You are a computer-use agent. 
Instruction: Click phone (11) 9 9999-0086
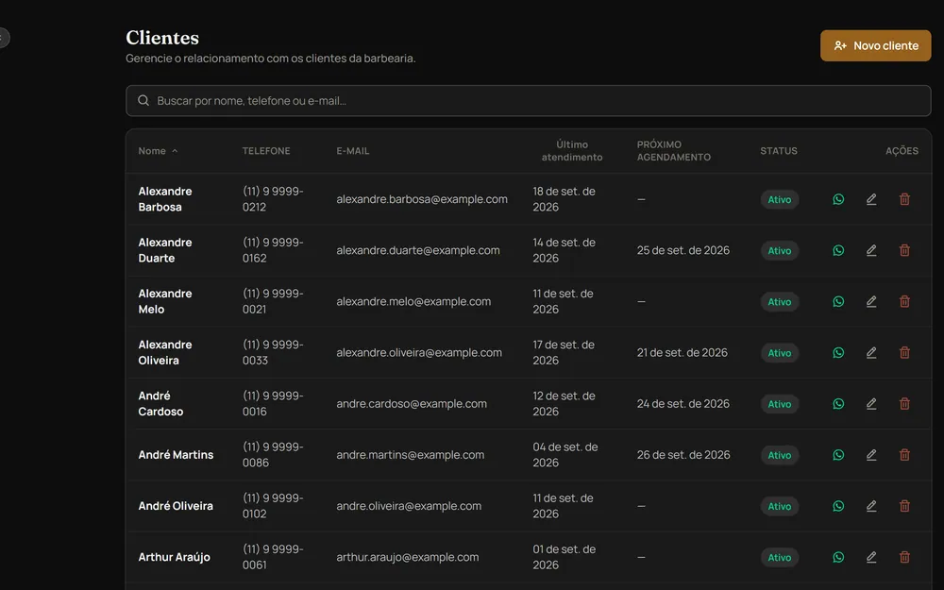[273, 455]
